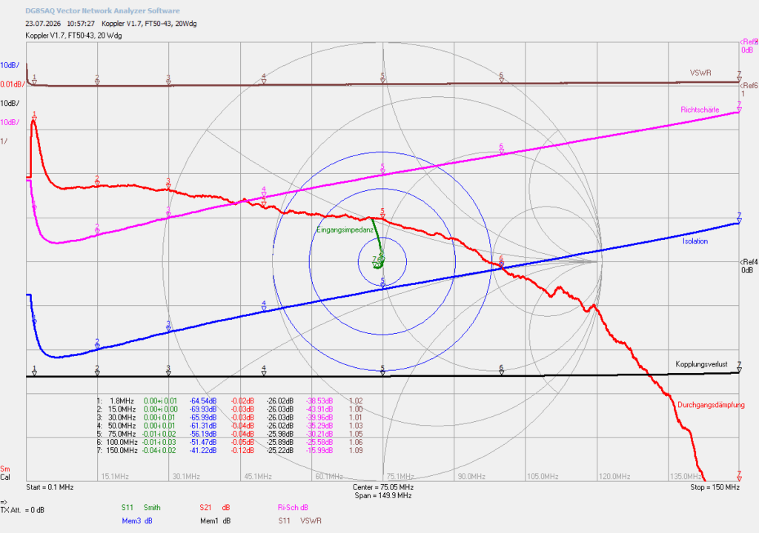Click the -25.22dB coupling value
Viewport: 759px width, 533px height.
point(279,450)
